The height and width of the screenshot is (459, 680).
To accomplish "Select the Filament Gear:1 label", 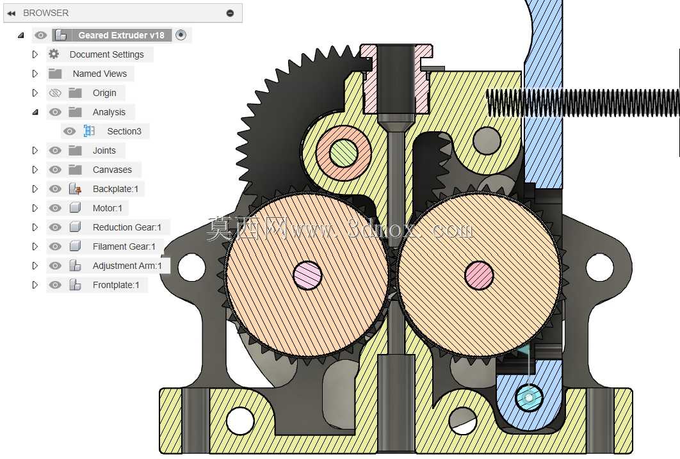I will [x=124, y=246].
